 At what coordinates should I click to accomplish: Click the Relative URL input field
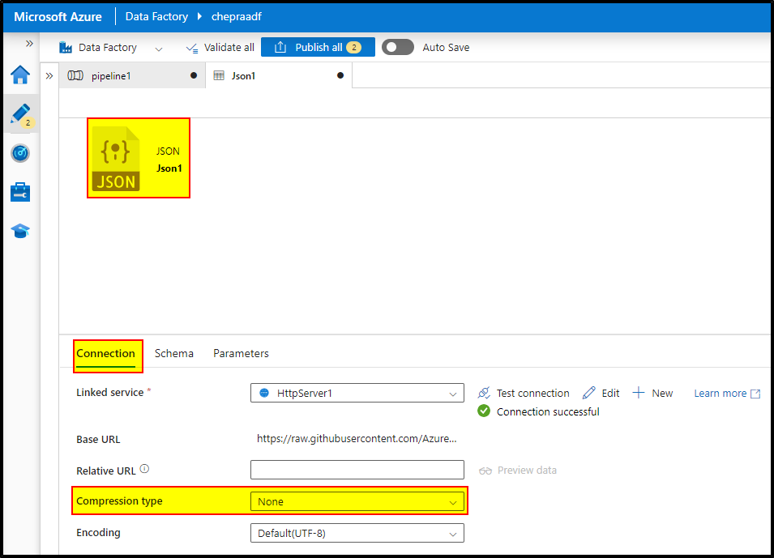pos(357,470)
